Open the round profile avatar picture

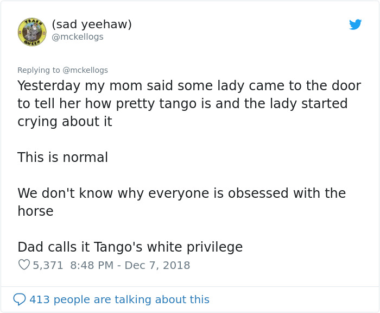pyautogui.click(x=32, y=32)
